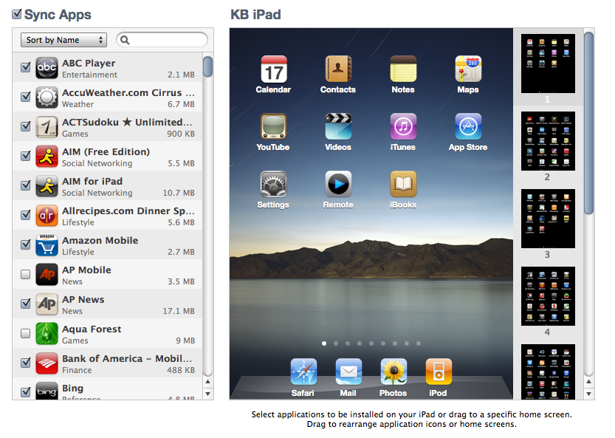
Task: Click the home screens scroll up arrow
Action: (x=588, y=381)
